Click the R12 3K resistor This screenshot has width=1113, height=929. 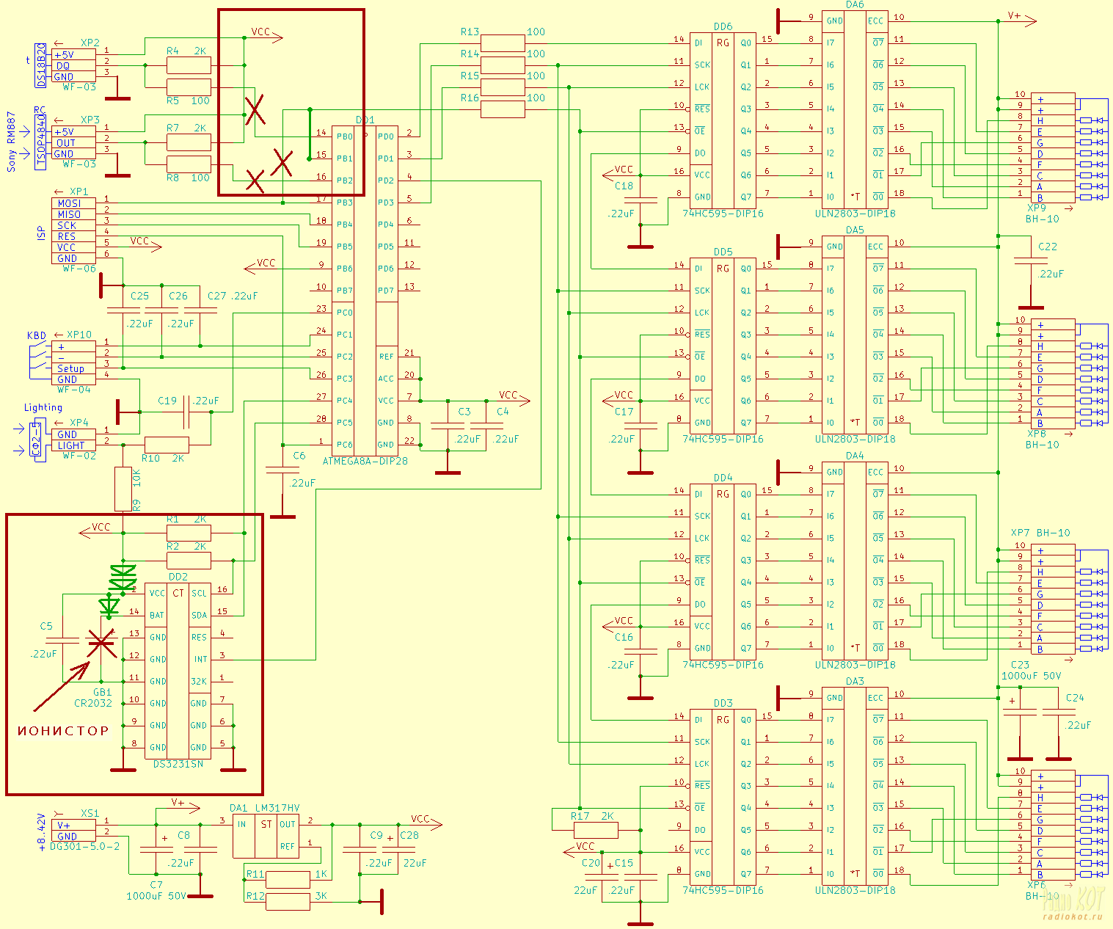point(288,901)
